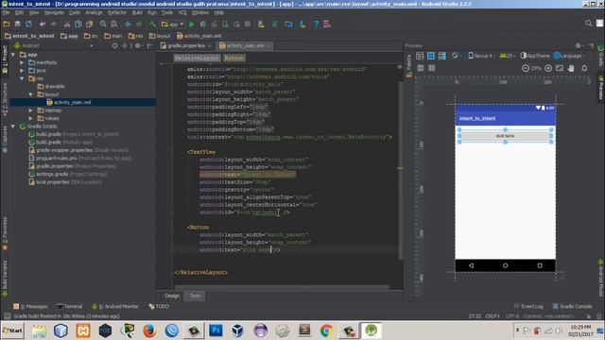The width and height of the screenshot is (605, 340).
Task: Open the Event Log
Action: (x=528, y=306)
